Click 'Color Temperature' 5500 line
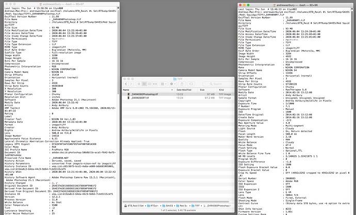Viewport: 356px width, 215px height. [x=31, y=205]
